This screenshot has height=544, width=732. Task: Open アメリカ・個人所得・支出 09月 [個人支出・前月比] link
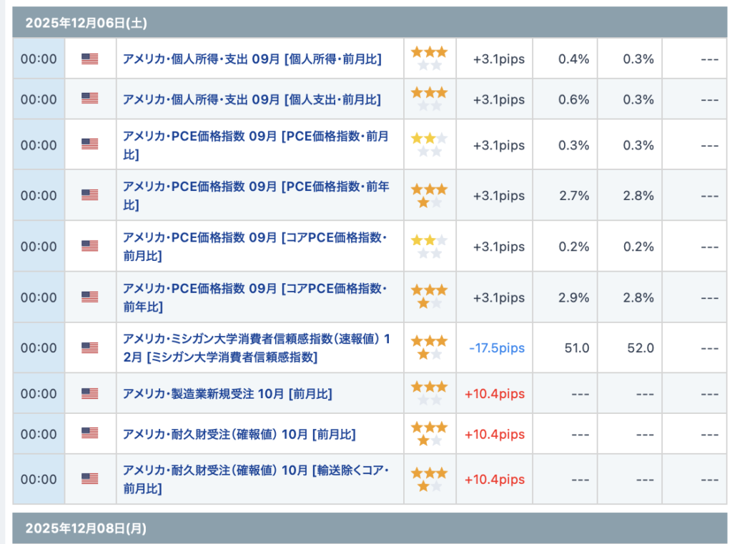pyautogui.click(x=252, y=99)
